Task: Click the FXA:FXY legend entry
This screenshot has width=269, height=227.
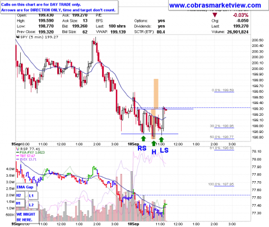Action: pos(30,153)
